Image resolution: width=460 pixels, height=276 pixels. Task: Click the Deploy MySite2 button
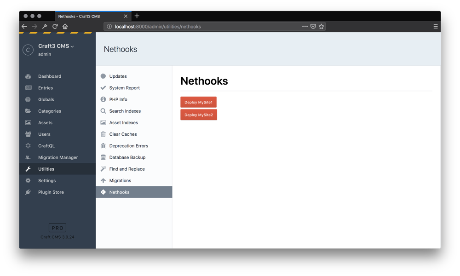click(199, 115)
